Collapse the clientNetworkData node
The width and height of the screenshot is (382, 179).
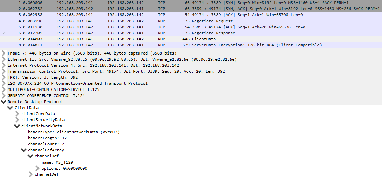pos(17,126)
